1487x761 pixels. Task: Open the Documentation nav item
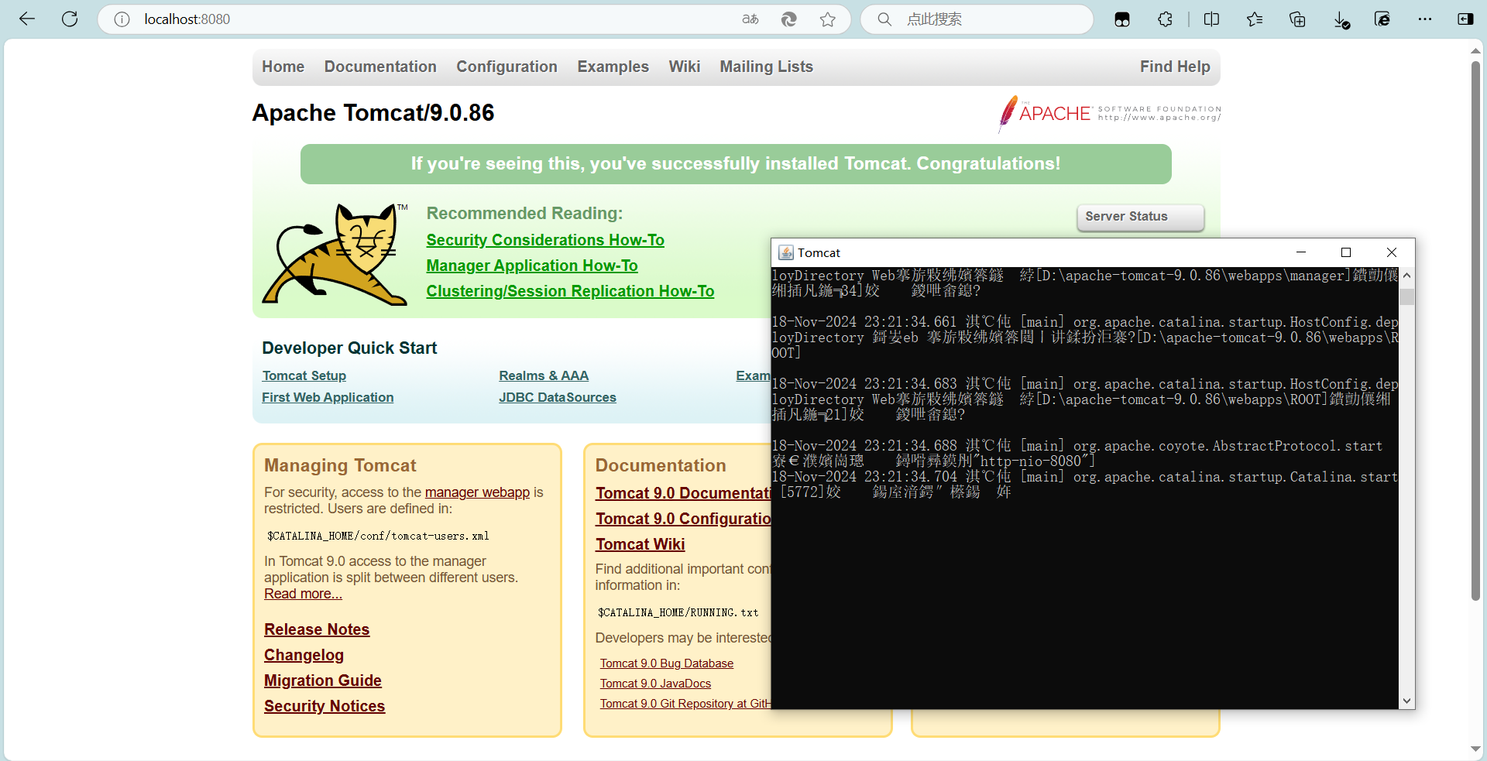[x=380, y=67]
